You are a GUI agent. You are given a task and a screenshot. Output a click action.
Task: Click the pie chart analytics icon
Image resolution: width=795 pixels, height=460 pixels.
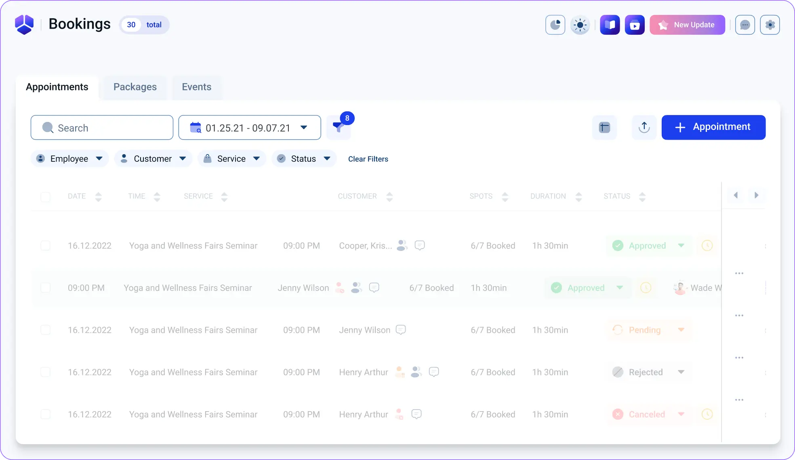[x=555, y=25]
